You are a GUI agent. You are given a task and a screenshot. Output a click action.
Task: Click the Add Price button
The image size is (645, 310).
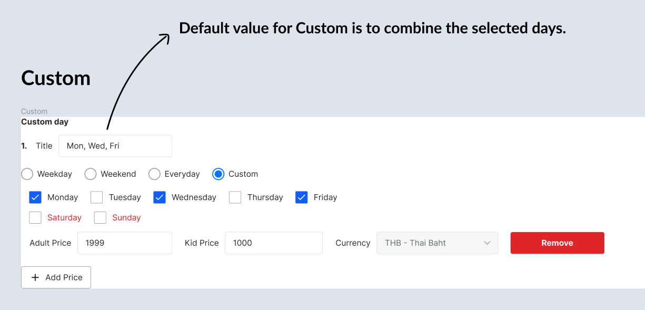56,277
